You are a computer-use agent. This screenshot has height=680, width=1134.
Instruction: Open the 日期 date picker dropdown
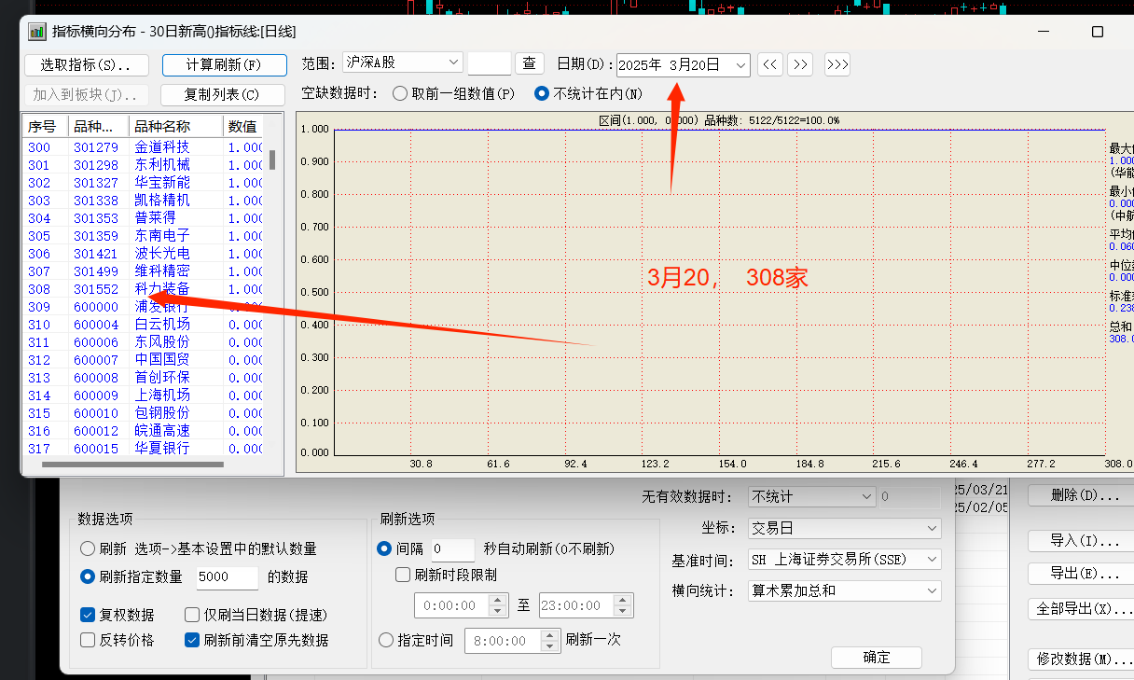(x=740, y=65)
